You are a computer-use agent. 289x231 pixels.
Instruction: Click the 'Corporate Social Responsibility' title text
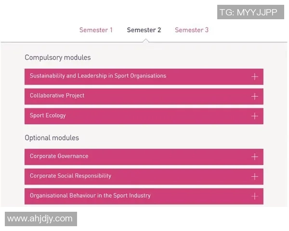click(70, 176)
